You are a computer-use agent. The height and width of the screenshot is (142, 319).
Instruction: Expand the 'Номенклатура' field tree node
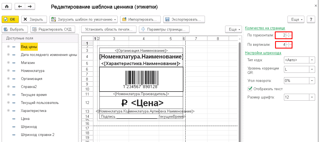[x=8, y=71]
